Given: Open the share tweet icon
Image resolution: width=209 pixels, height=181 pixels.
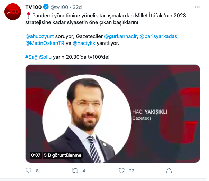Looking at the screenshot, I should 169,171.
